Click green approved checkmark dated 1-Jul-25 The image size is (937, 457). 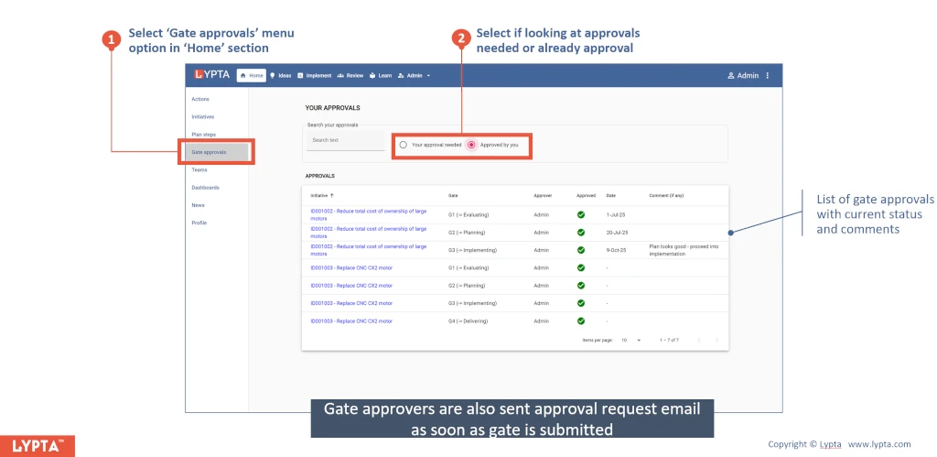581,214
